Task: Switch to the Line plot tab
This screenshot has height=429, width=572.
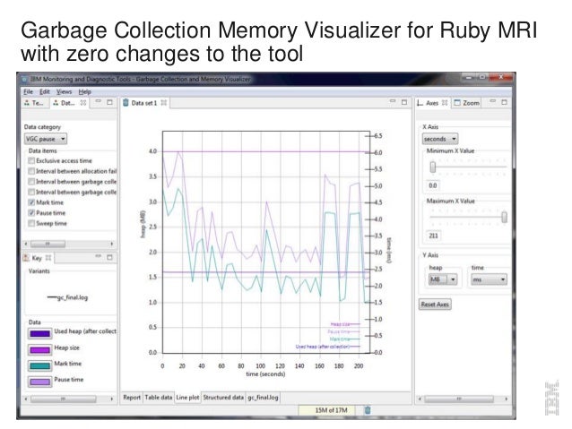Action: click(x=187, y=398)
